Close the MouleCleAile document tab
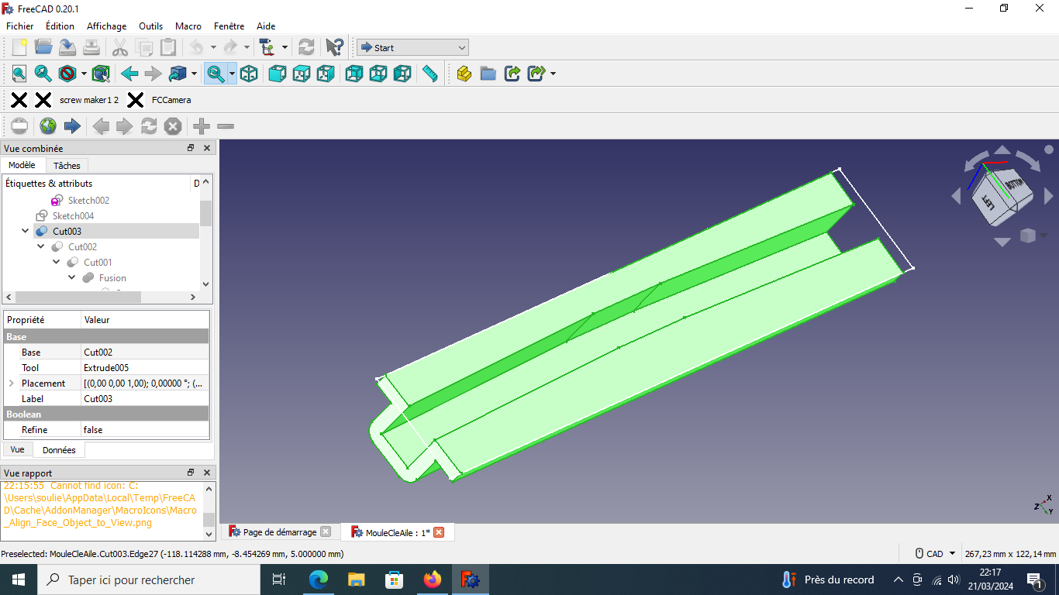1059x595 pixels. (x=439, y=532)
